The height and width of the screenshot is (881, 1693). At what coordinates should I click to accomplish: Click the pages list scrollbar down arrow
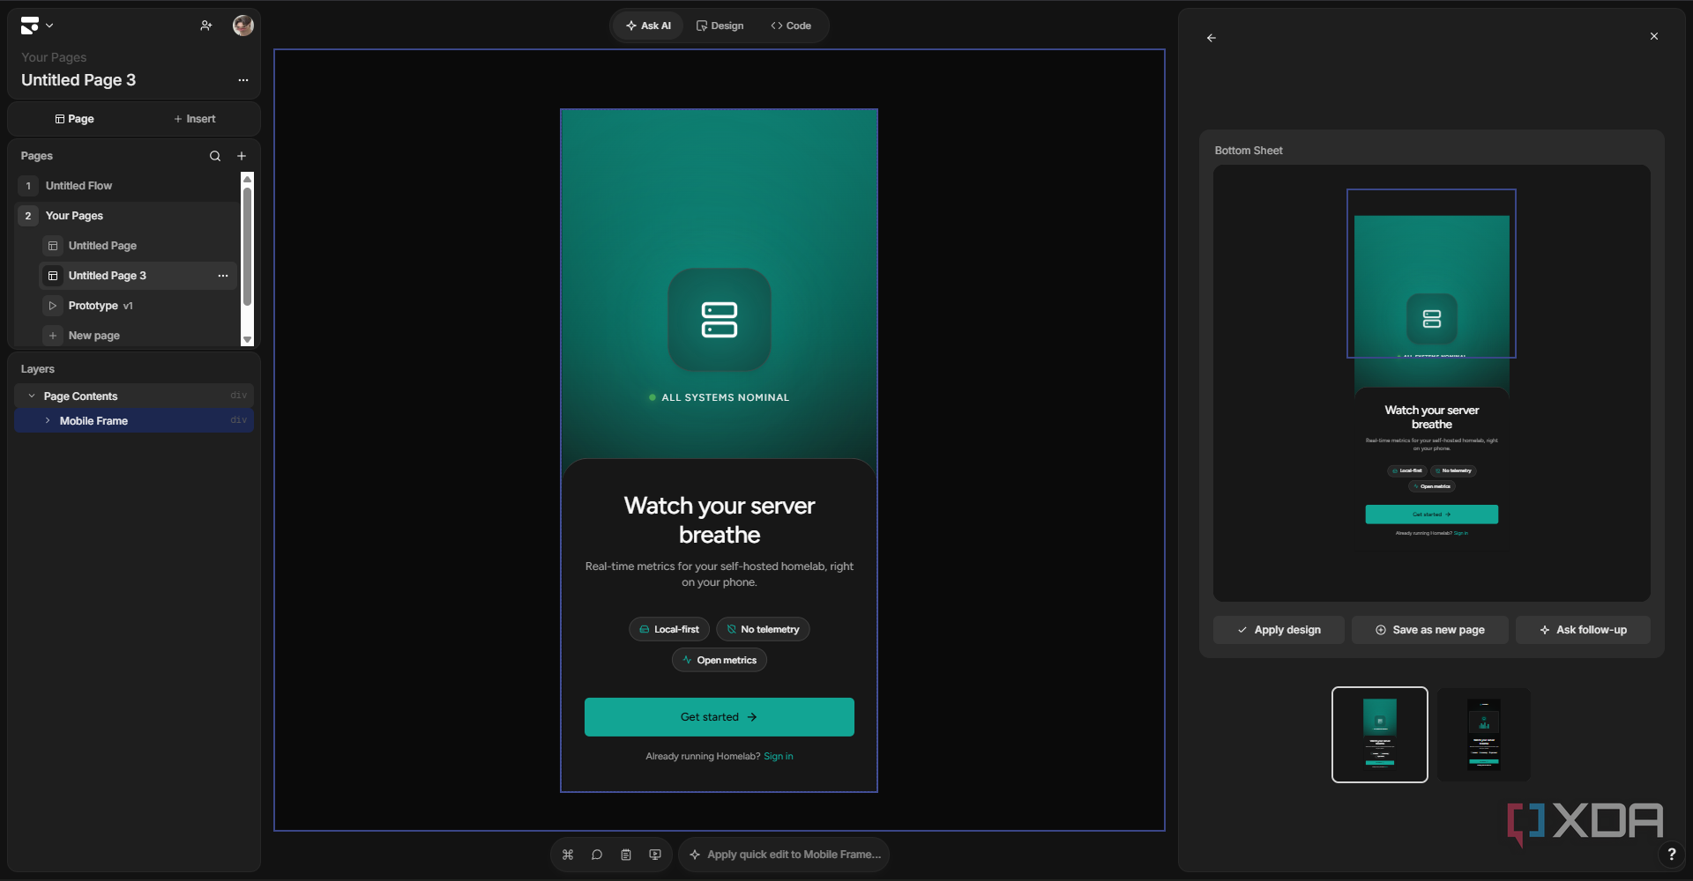247,340
